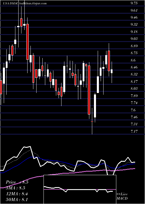The image size is (145, 204).
Task: Click the 8.03 price axis label
Action: [x=134, y=89]
